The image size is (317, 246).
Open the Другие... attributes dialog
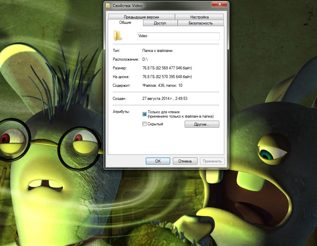[x=202, y=124]
